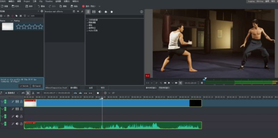Click the monitor rewind button
278x138 pixels.
165,83
